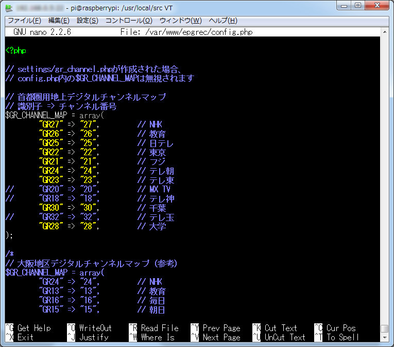Click the "GR13" => "13" Osaka entry
The image size is (394, 347).
pos(69,291)
